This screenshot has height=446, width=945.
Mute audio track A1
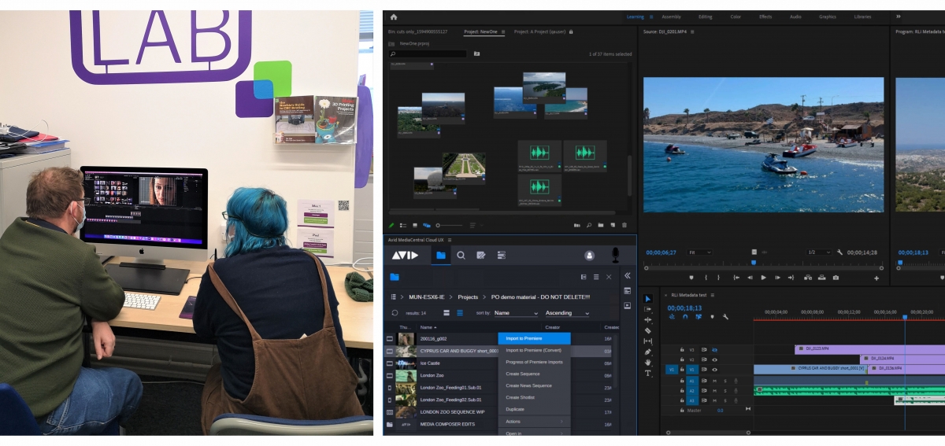coord(714,381)
